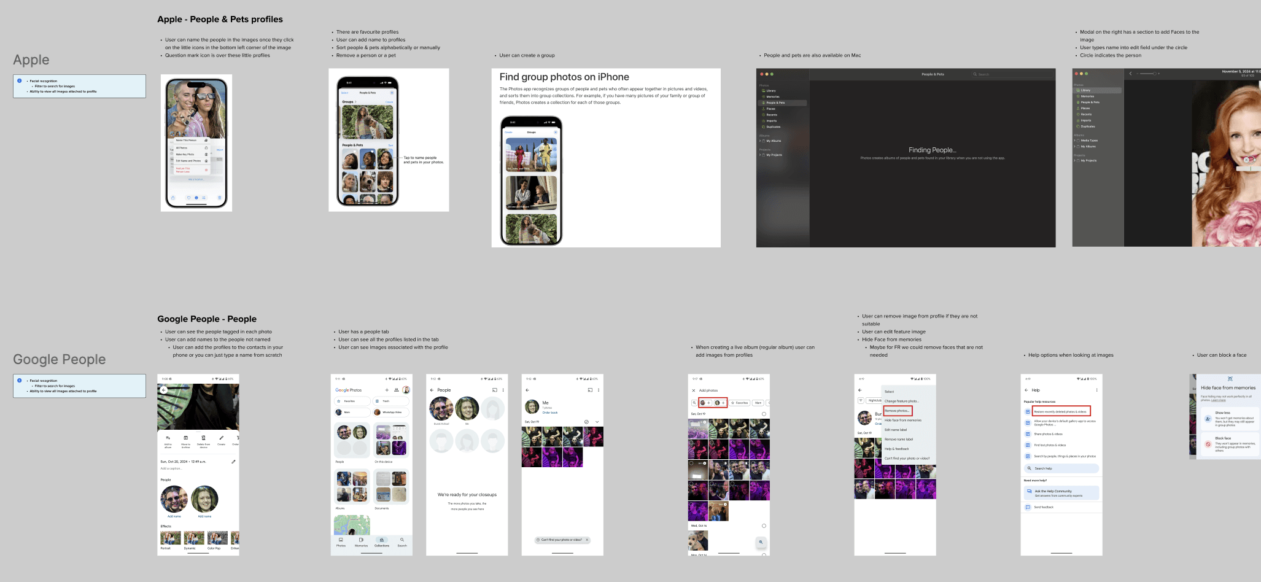Dismiss Can't find your photo chip with X
Screen dimensions: 1261x582
click(x=587, y=540)
